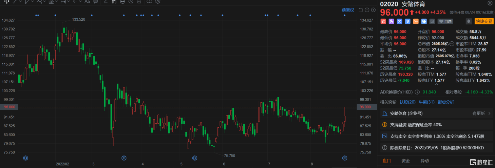495x168 pixels.
Task: Open 除权除息日 dividend info row
Action: point(437,148)
